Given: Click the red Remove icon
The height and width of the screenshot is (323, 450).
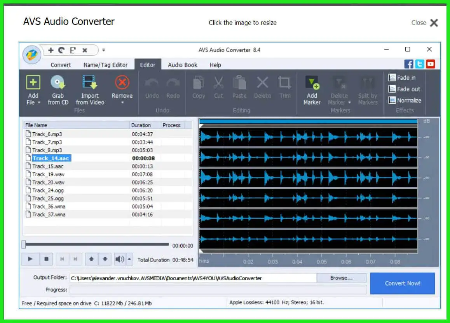Looking at the screenshot, I should 122,83.
